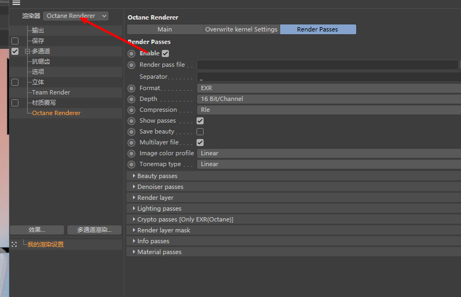Select the 我的渲染设置 preset
The height and width of the screenshot is (297, 461).
pyautogui.click(x=46, y=244)
